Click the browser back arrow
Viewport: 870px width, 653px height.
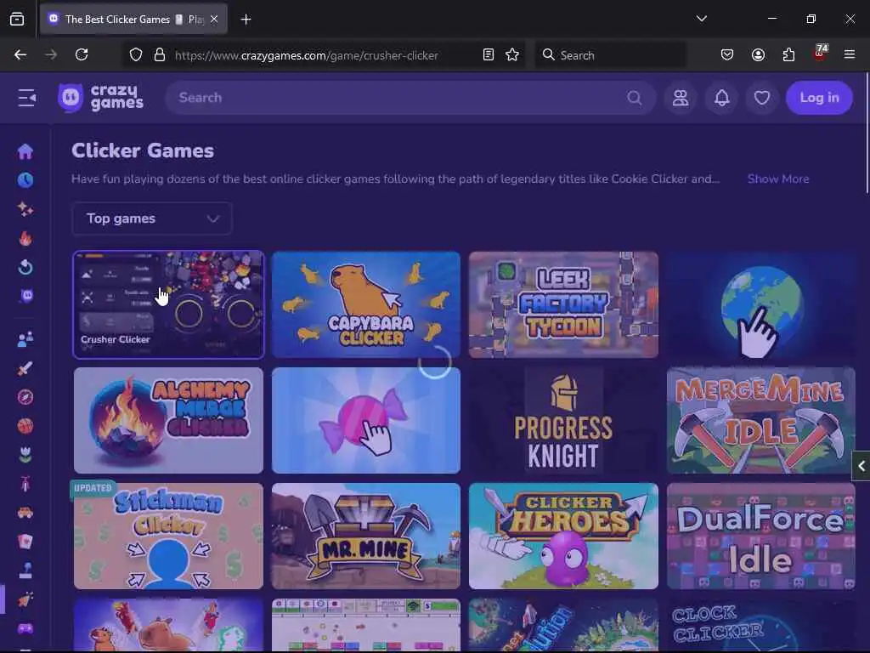coord(20,54)
